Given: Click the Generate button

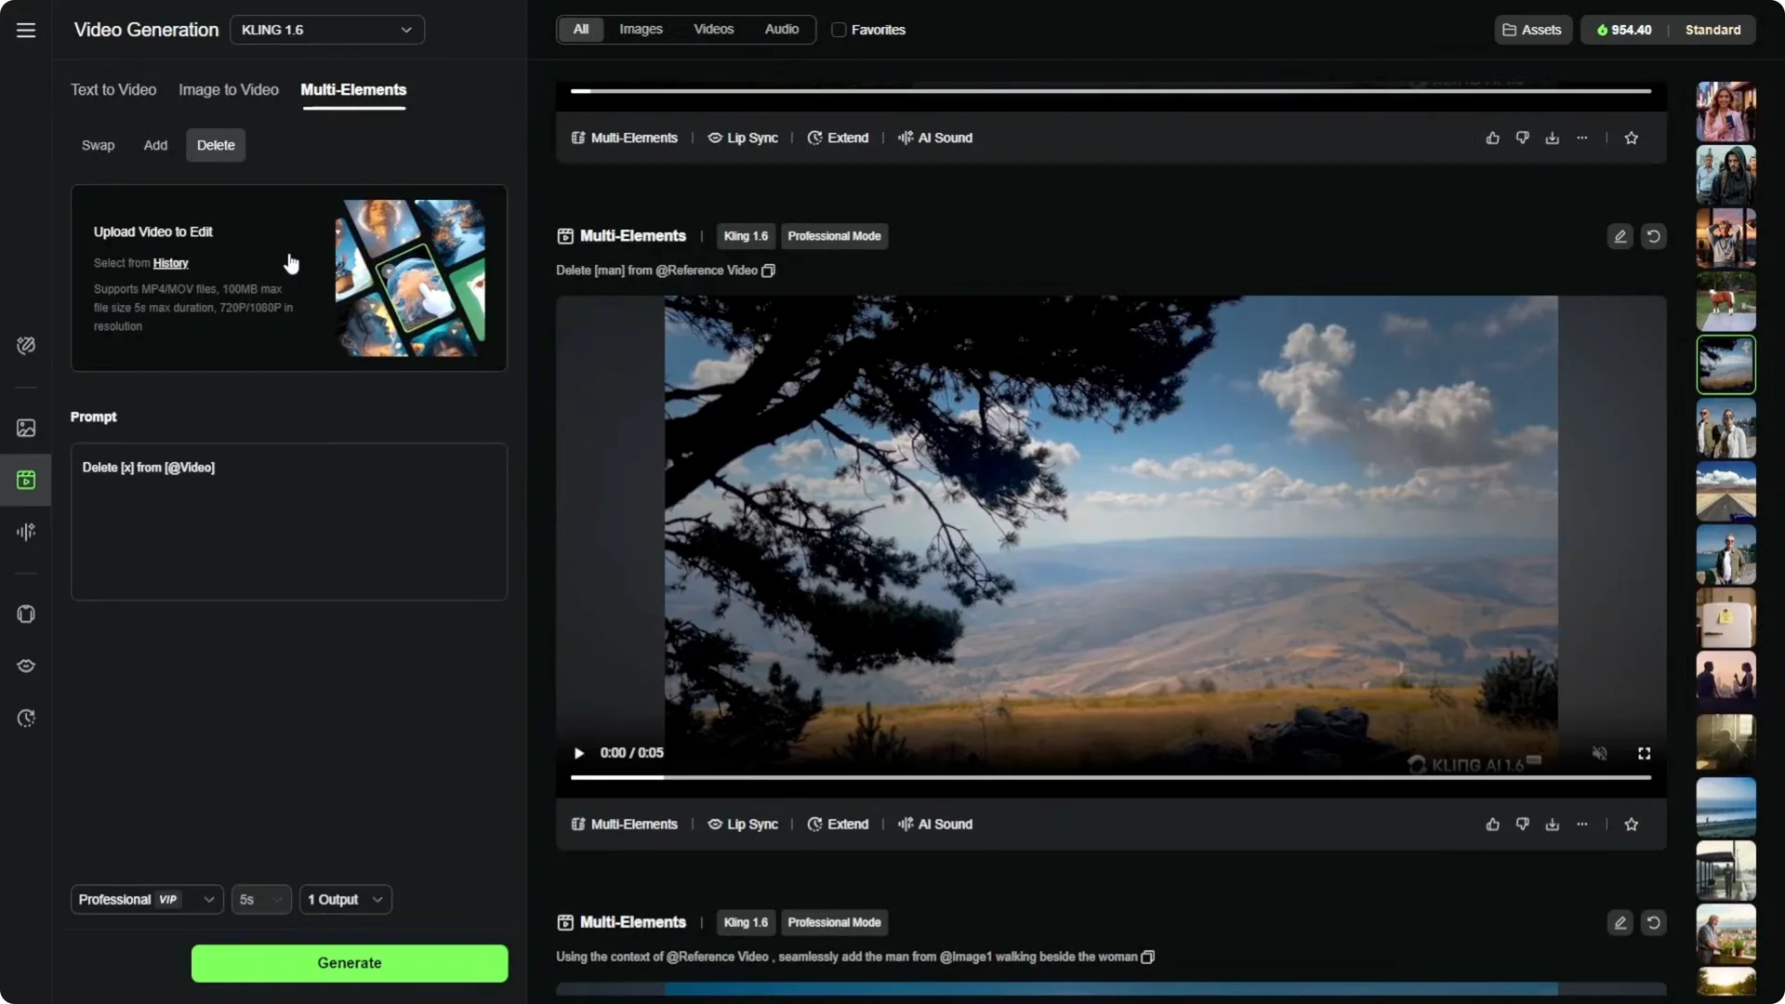Looking at the screenshot, I should 349,963.
